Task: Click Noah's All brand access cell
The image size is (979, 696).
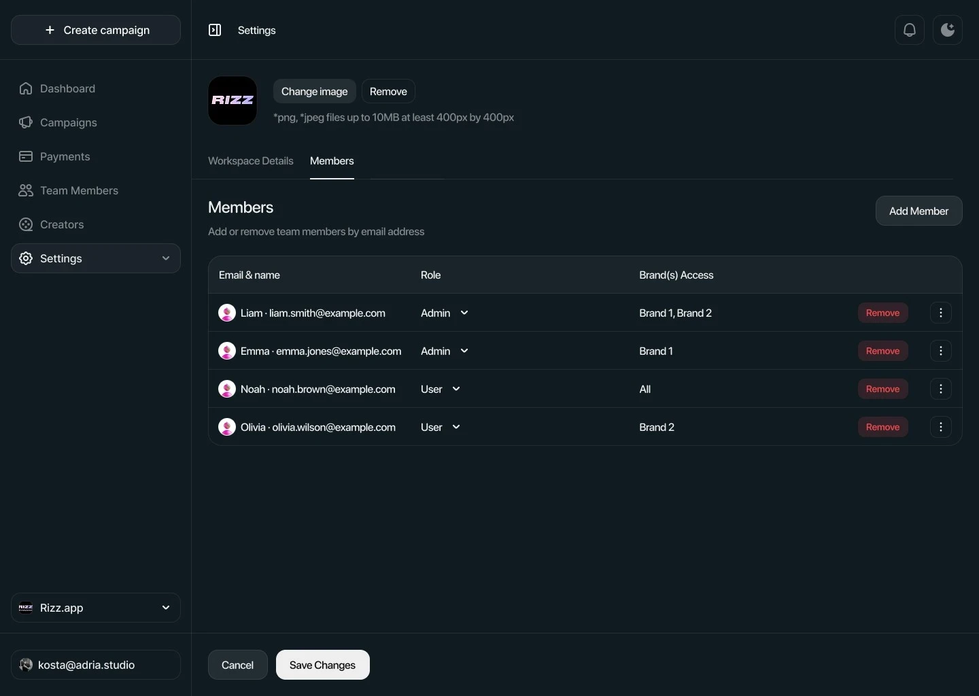Action: pos(645,389)
